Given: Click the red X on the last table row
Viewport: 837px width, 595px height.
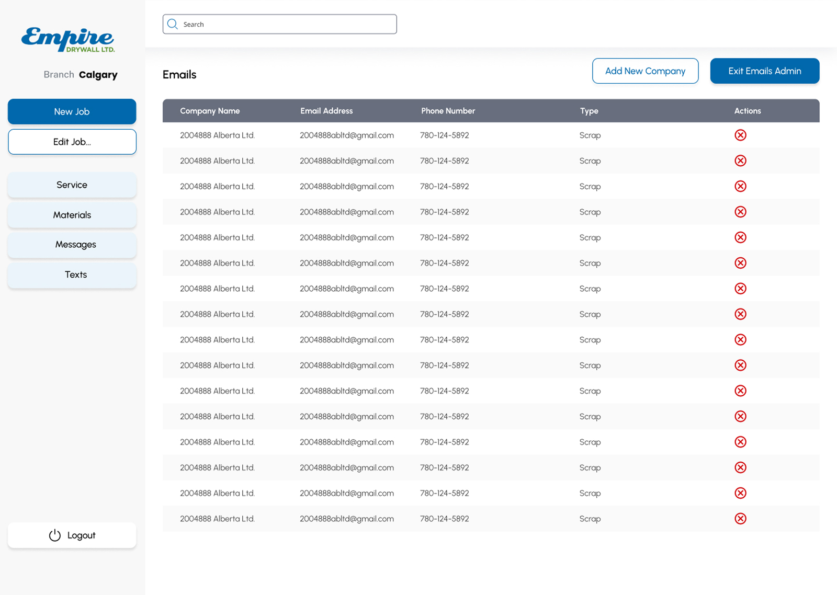Looking at the screenshot, I should (740, 519).
